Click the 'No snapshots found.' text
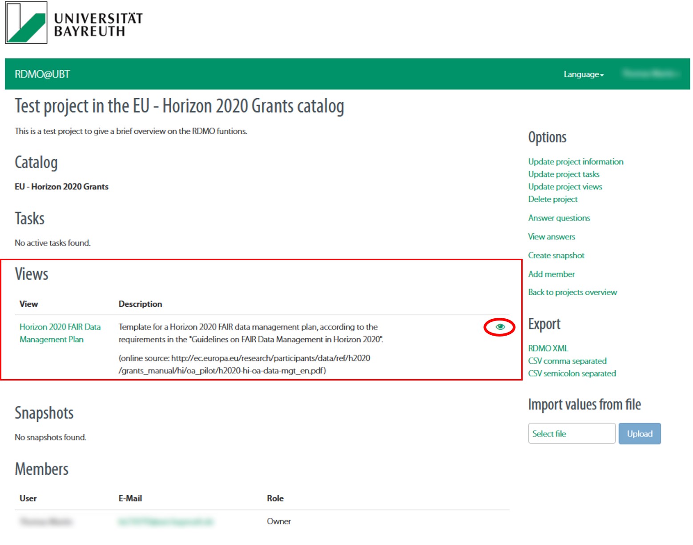The height and width of the screenshot is (545, 693). click(50, 437)
